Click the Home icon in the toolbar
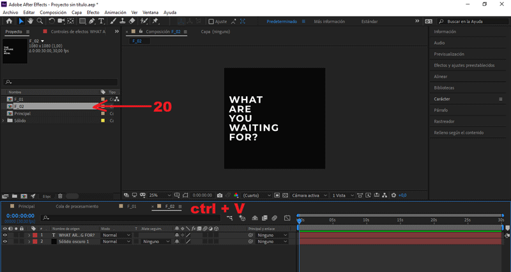Screen dimensions: 511x272 [9, 21]
